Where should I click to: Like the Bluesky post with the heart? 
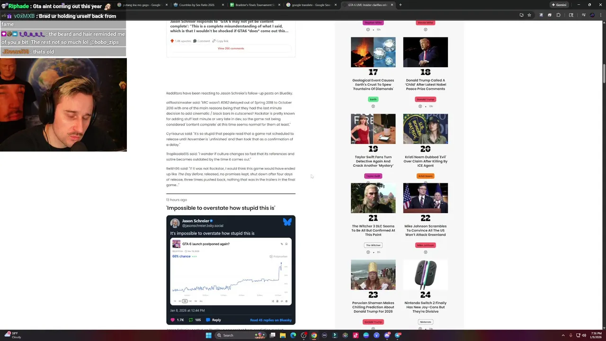(x=172, y=320)
